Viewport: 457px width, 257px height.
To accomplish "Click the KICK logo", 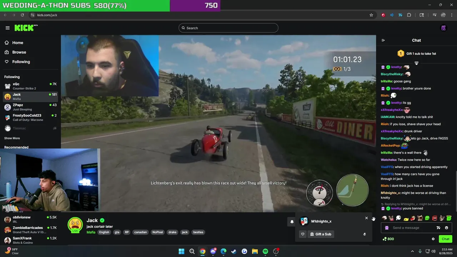I will [26, 28].
